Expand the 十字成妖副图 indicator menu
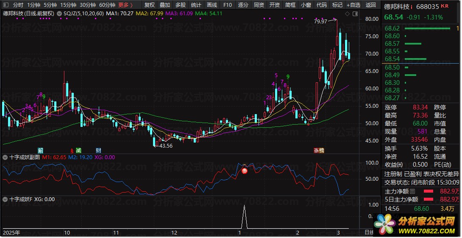 [x=5, y=157]
